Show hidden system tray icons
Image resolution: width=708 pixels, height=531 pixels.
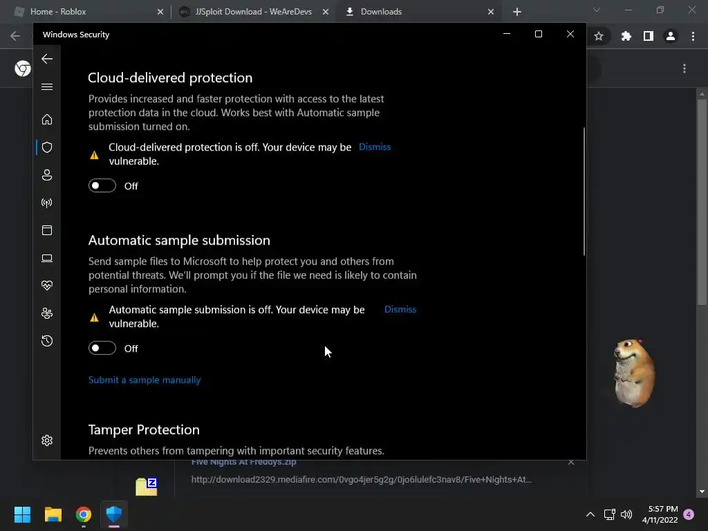[x=590, y=514]
